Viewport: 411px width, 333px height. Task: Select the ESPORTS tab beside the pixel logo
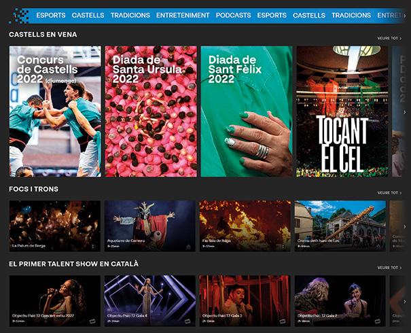(51, 16)
